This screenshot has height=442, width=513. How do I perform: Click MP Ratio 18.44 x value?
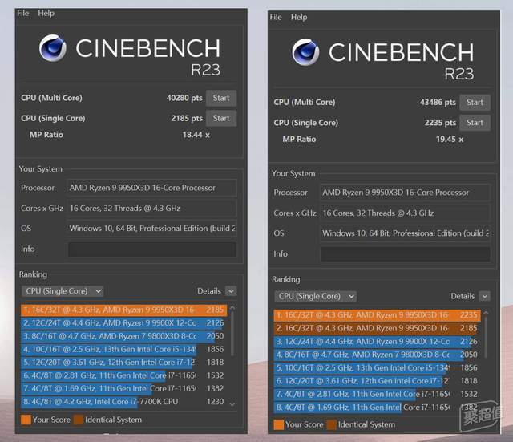(x=196, y=135)
